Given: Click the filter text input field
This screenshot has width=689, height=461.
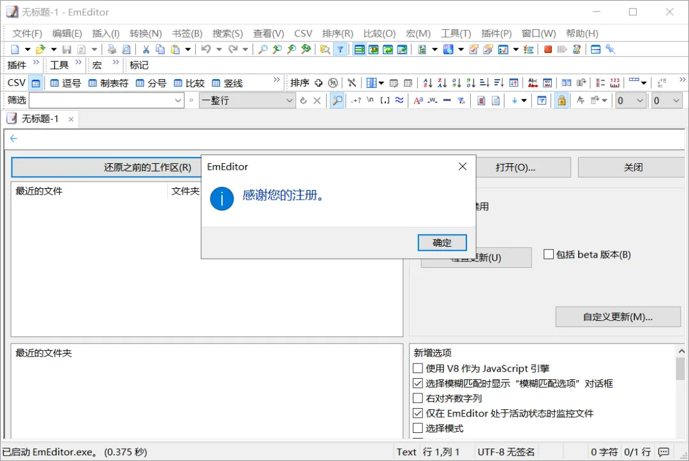Looking at the screenshot, I should click(101, 101).
